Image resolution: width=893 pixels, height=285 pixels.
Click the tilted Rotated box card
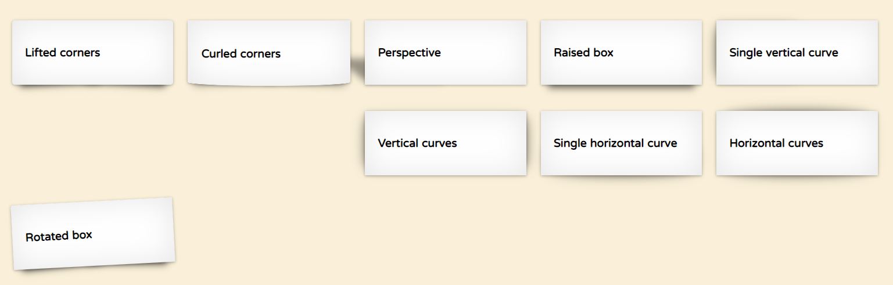click(x=92, y=233)
